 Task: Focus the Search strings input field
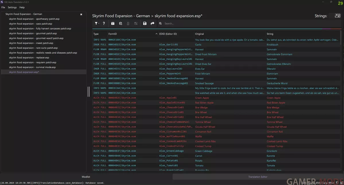tap(201, 24)
